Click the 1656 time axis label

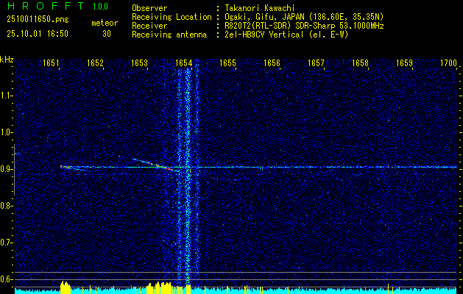[272, 63]
